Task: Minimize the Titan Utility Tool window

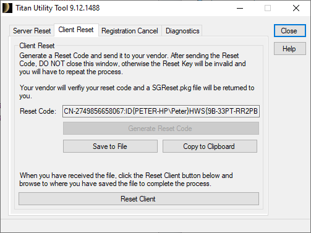Action: (x=240, y=8)
